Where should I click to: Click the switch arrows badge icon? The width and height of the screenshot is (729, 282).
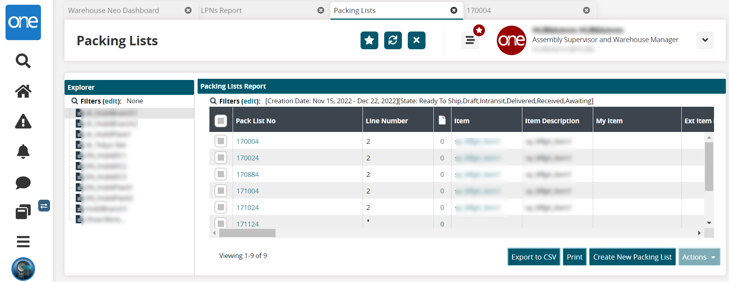tap(44, 206)
